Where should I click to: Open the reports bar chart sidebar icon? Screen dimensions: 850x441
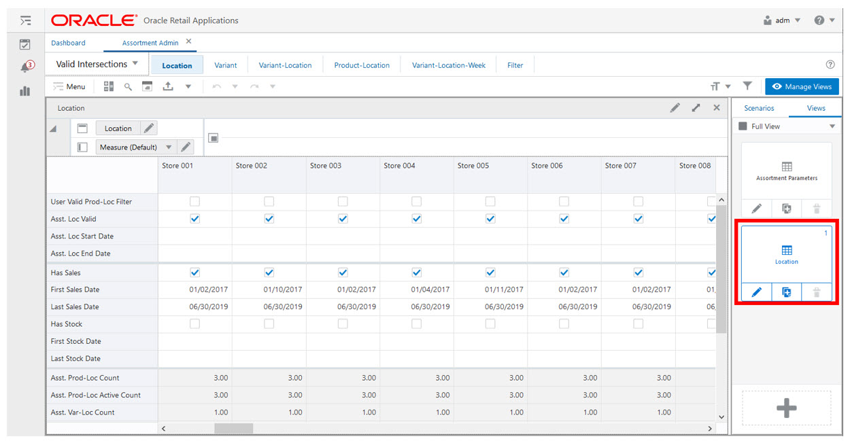25,90
